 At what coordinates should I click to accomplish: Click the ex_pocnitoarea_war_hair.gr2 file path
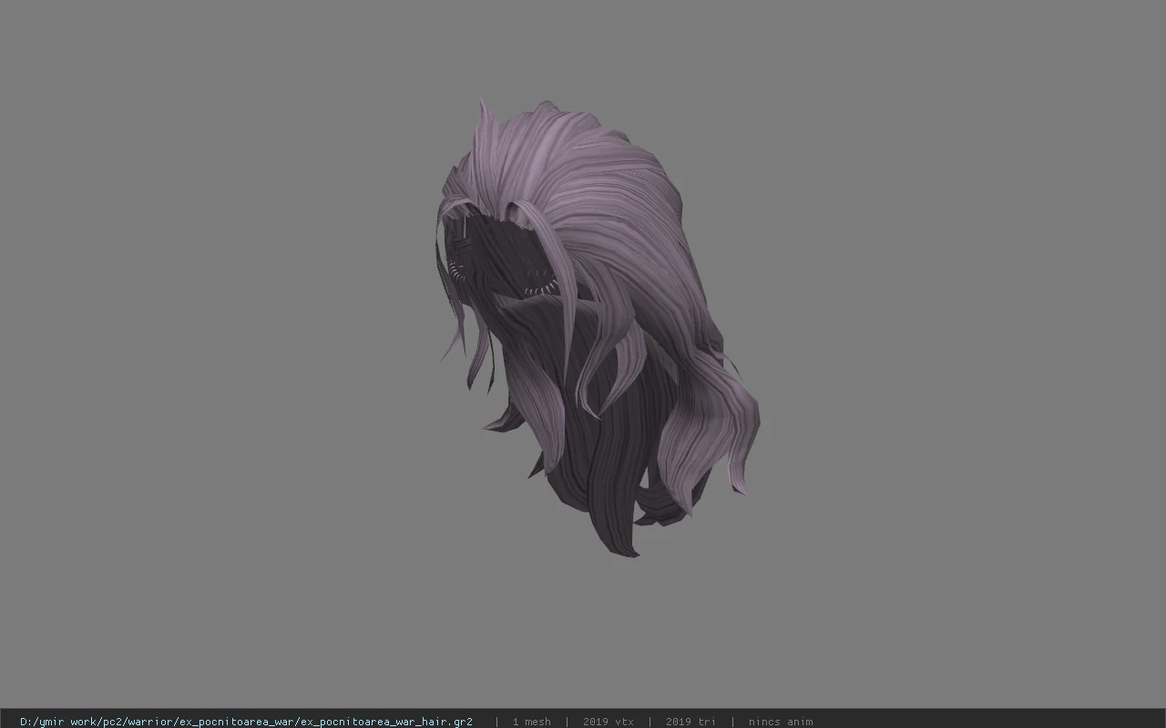click(x=246, y=722)
